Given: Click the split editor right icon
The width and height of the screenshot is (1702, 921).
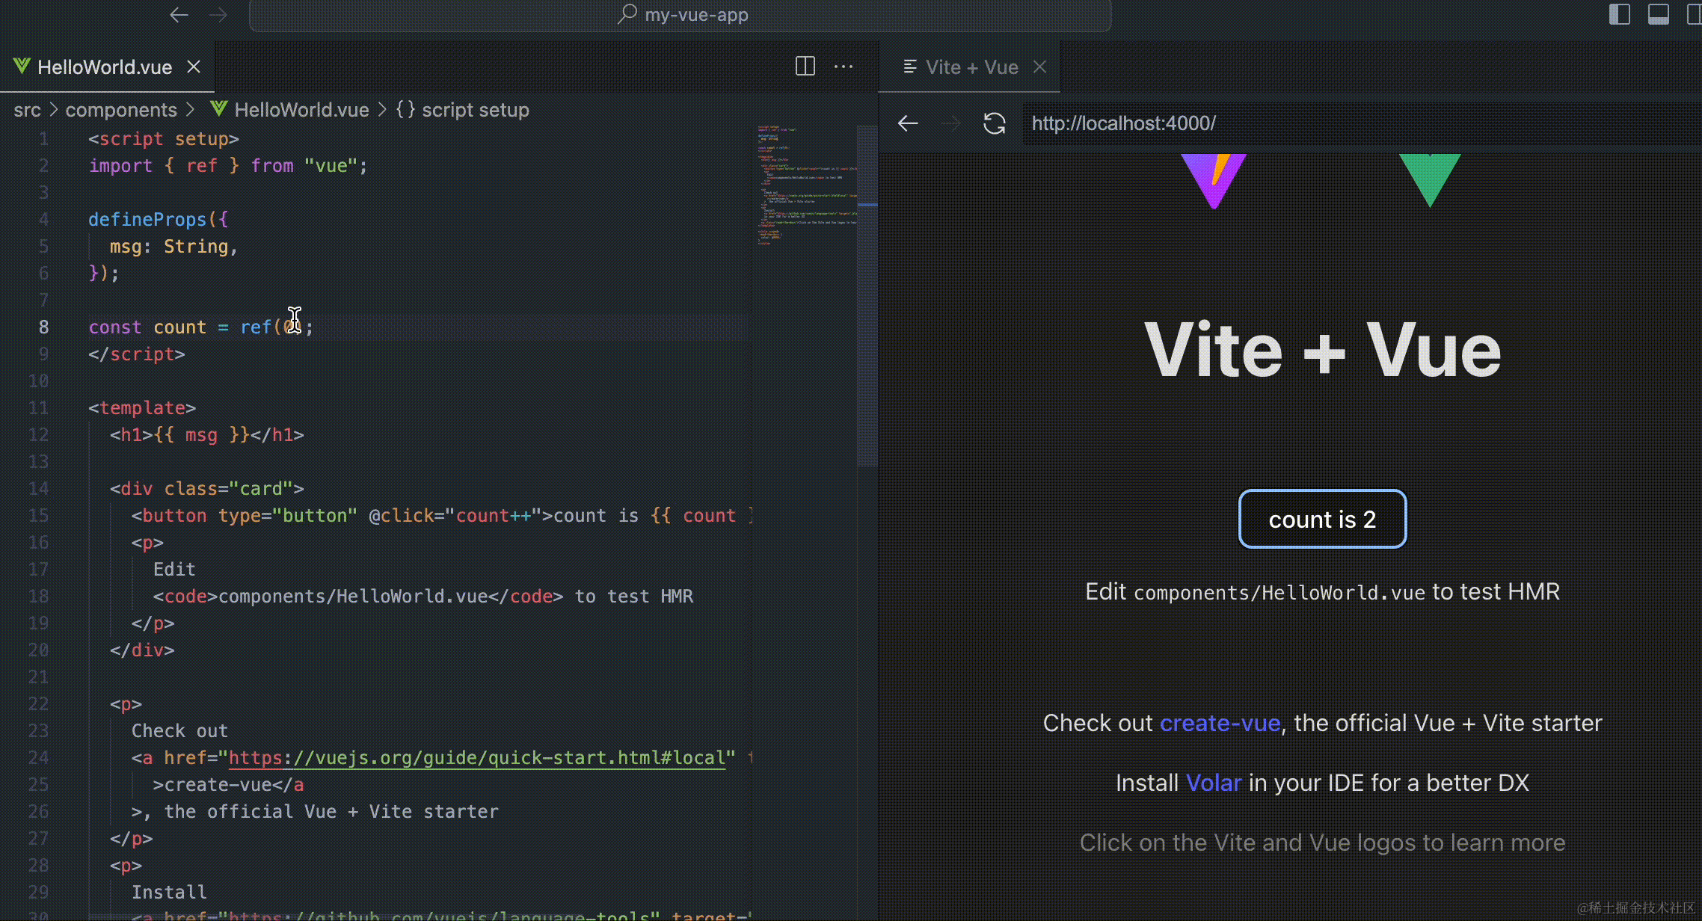Looking at the screenshot, I should pyautogui.click(x=805, y=67).
